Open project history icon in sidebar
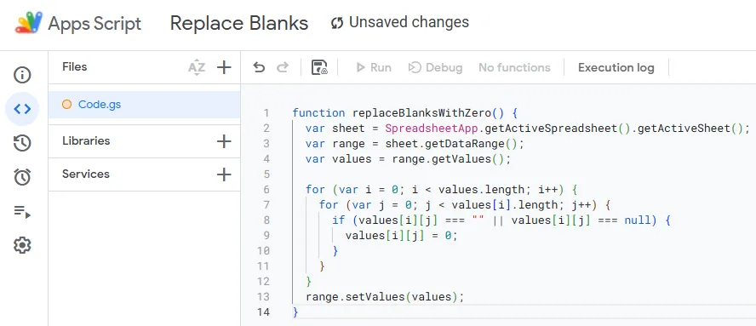The height and width of the screenshot is (326, 756). [22, 143]
